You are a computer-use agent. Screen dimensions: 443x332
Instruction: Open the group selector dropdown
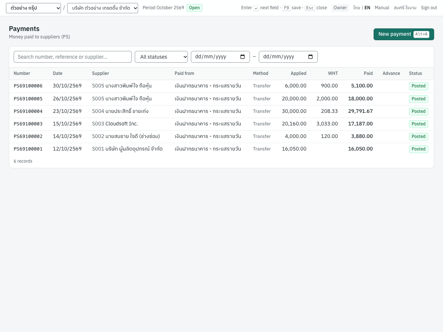(33, 8)
